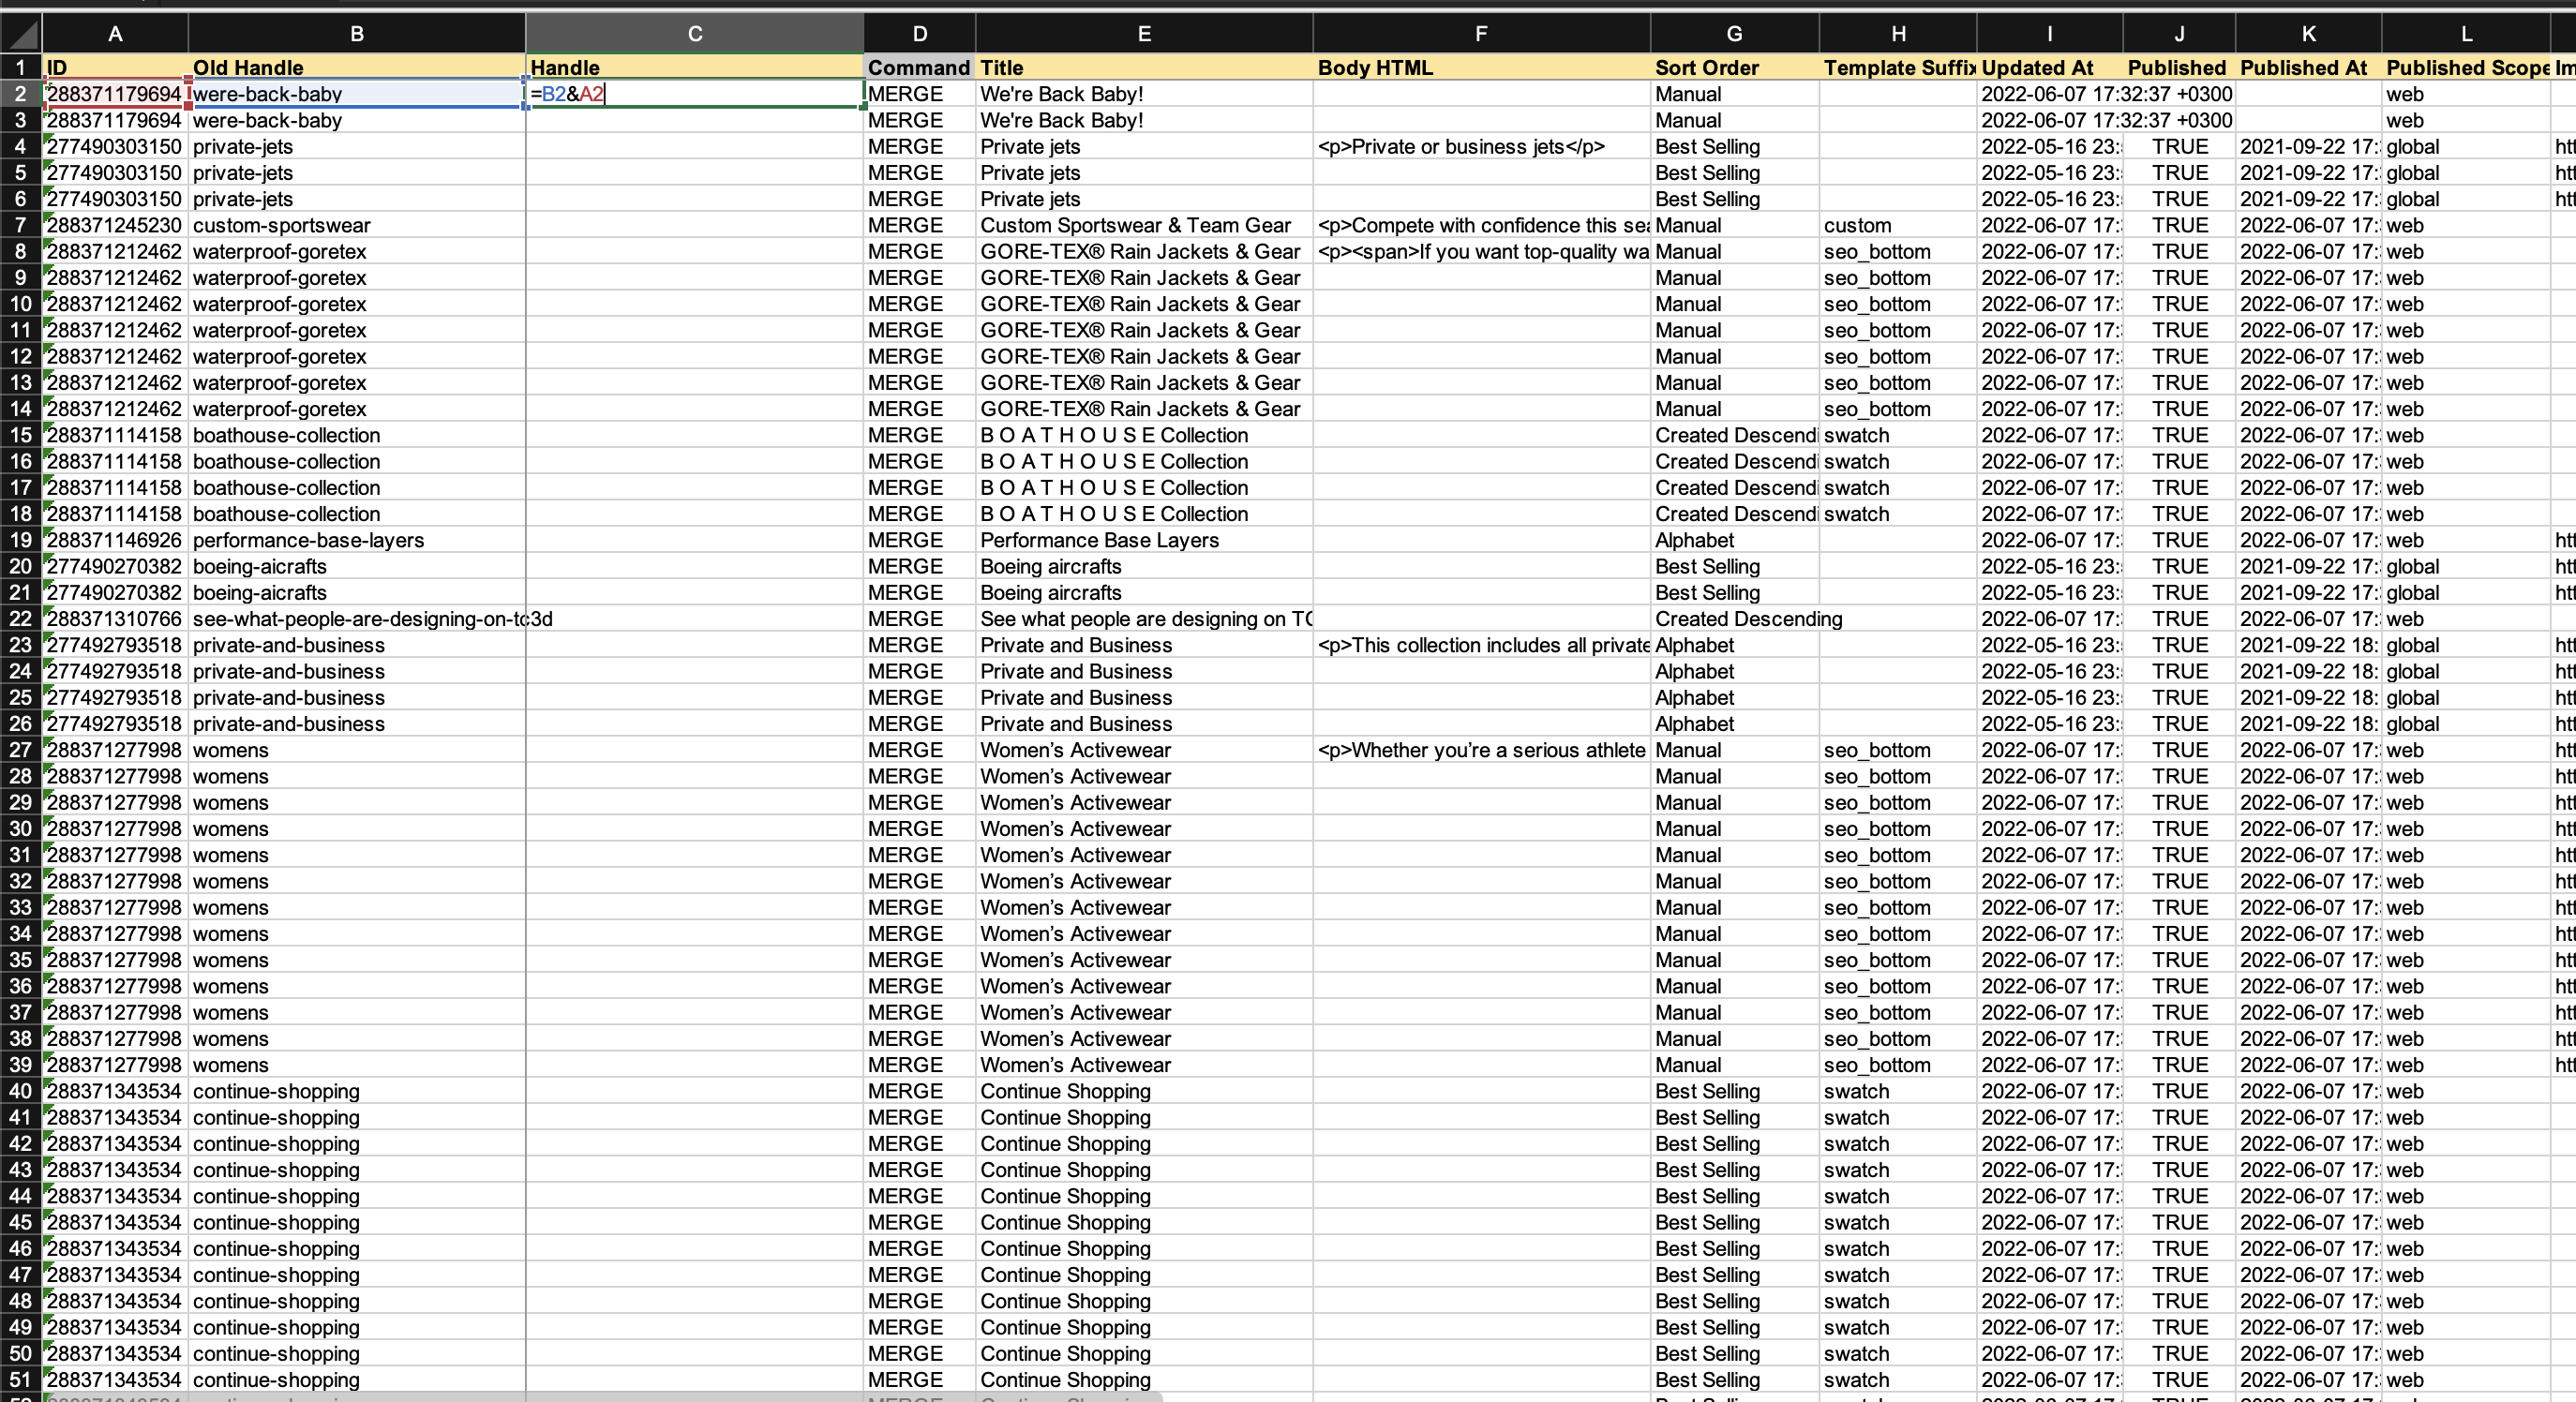Viewport: 2576px width, 1402px height.
Task: Select row 22 header
Action: point(21,619)
